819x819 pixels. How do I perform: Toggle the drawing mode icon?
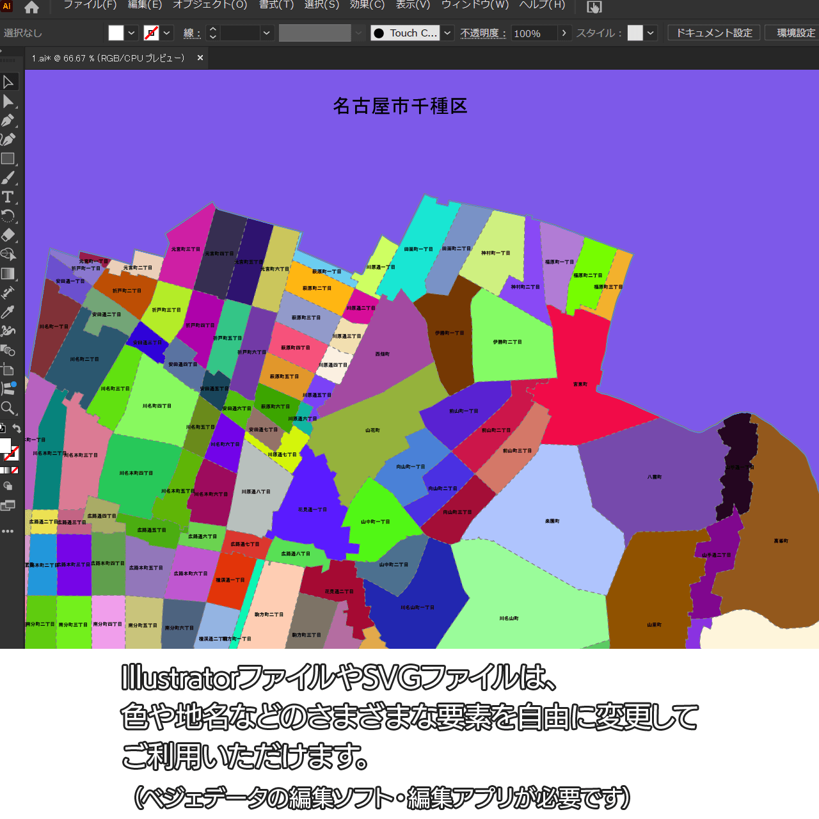coord(8,486)
